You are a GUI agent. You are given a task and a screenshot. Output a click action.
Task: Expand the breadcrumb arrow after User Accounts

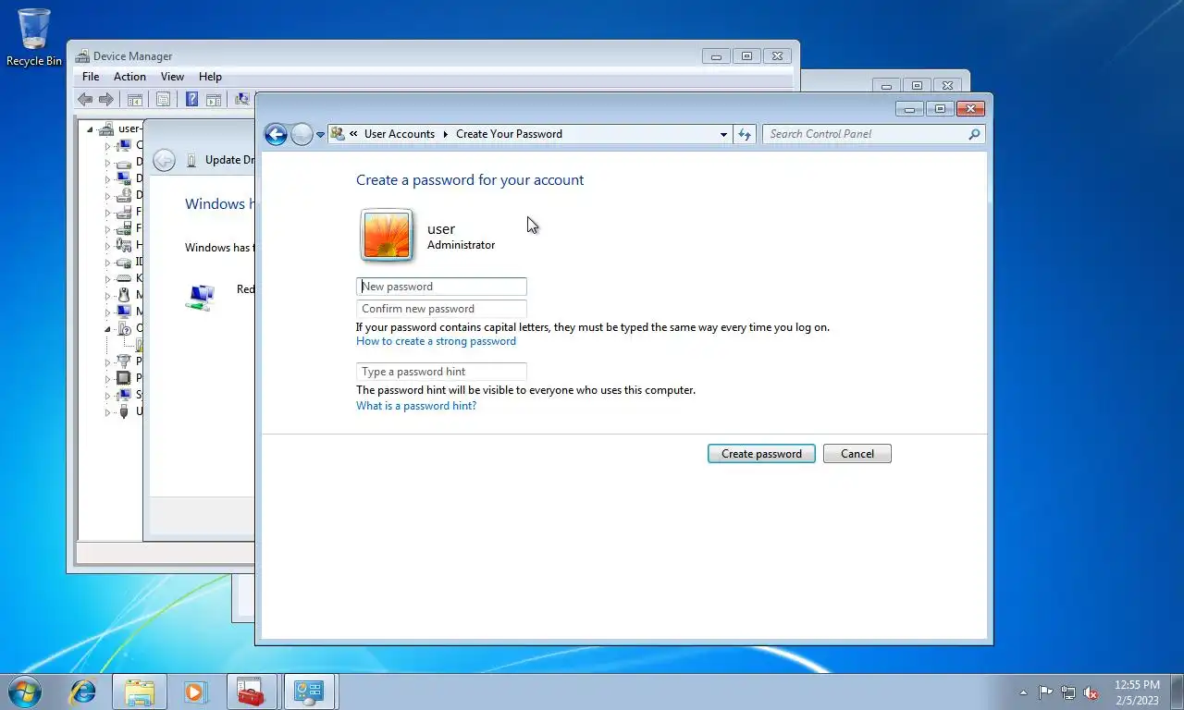[445, 134]
